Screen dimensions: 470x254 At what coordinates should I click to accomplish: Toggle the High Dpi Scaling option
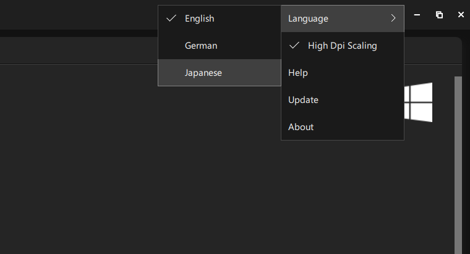343,46
